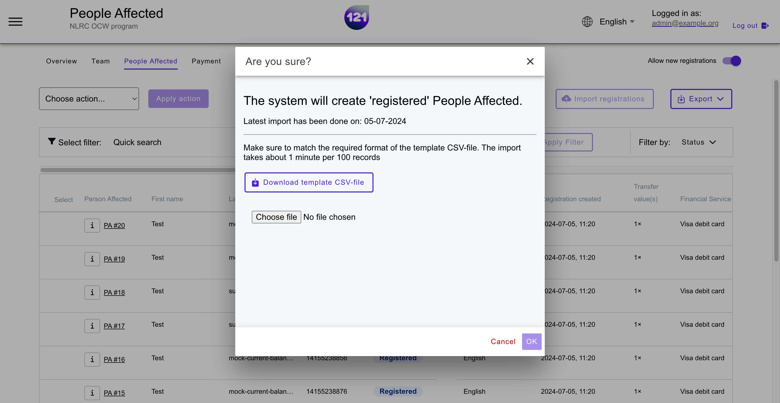The image size is (780, 403).
Task: Select a file using Choose file input
Action: [x=276, y=216]
